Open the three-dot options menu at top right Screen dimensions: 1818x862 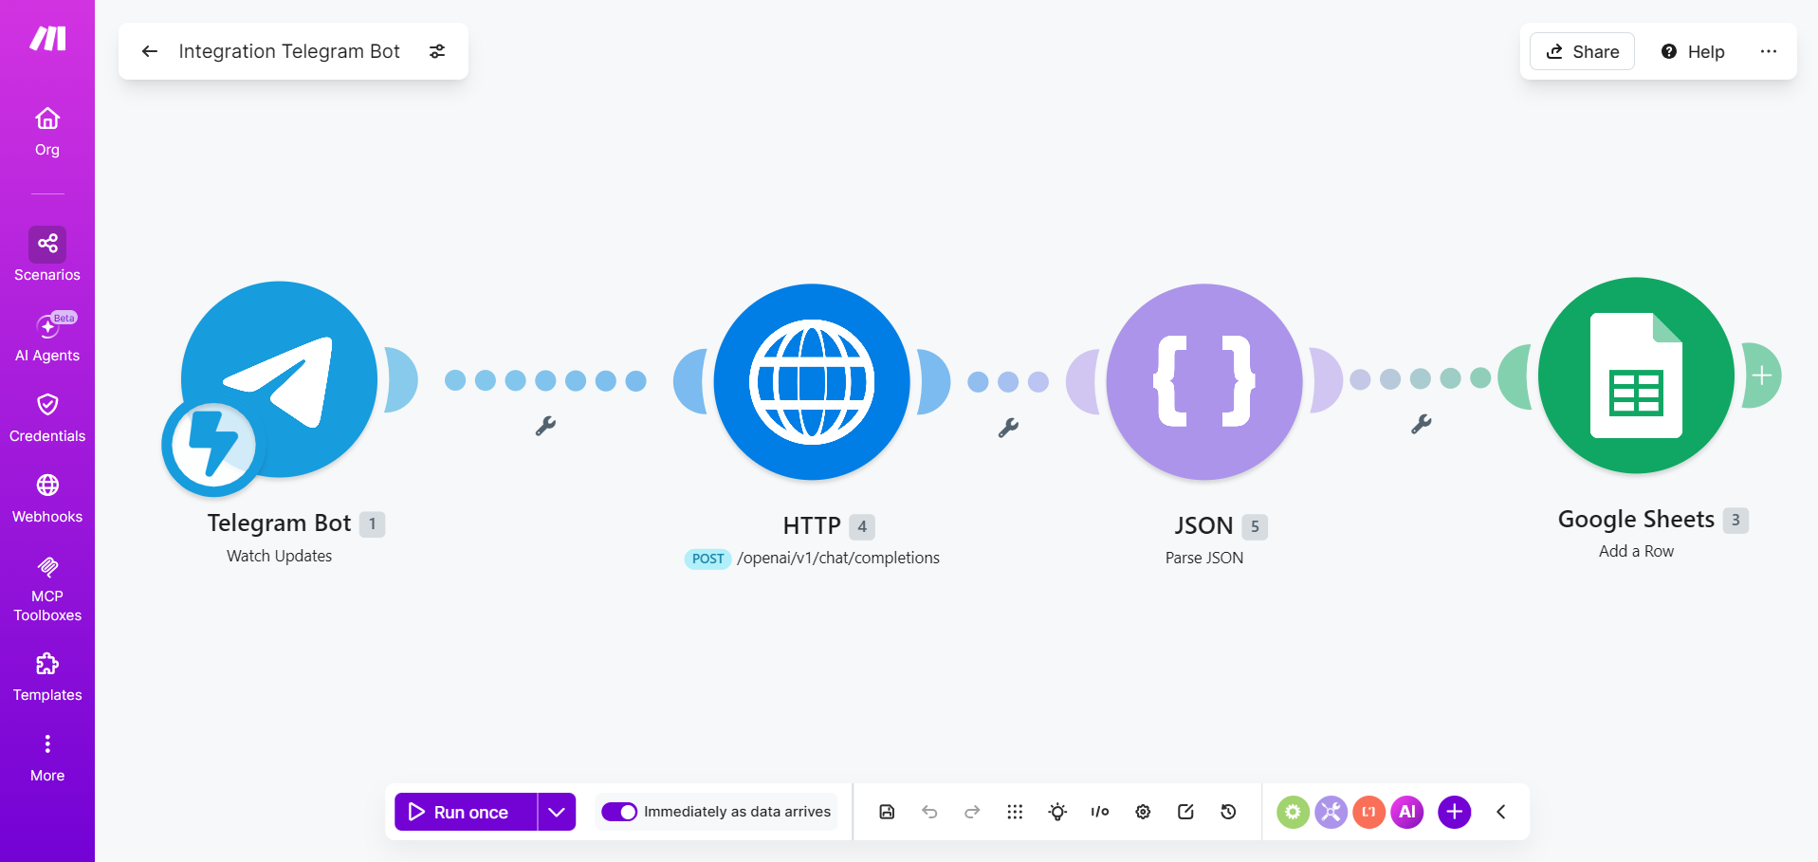click(x=1769, y=51)
